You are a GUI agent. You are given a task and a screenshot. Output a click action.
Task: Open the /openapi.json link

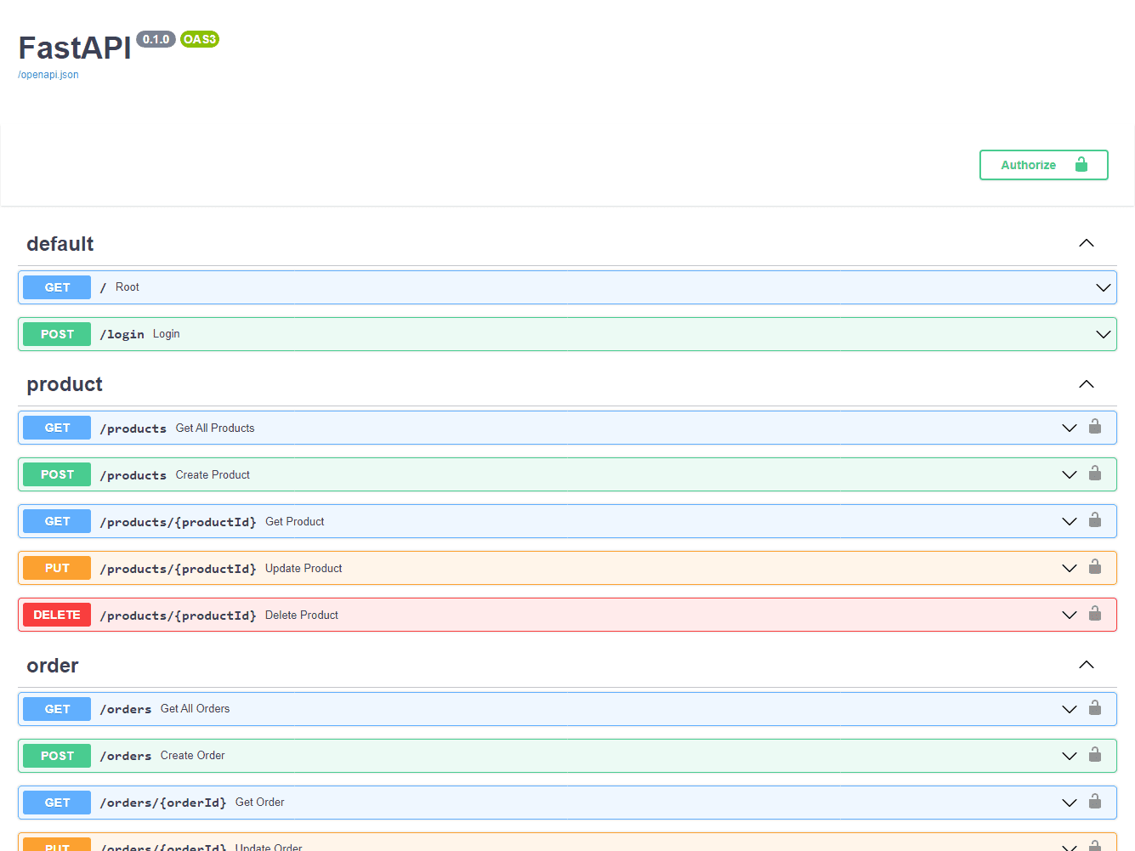(x=48, y=75)
